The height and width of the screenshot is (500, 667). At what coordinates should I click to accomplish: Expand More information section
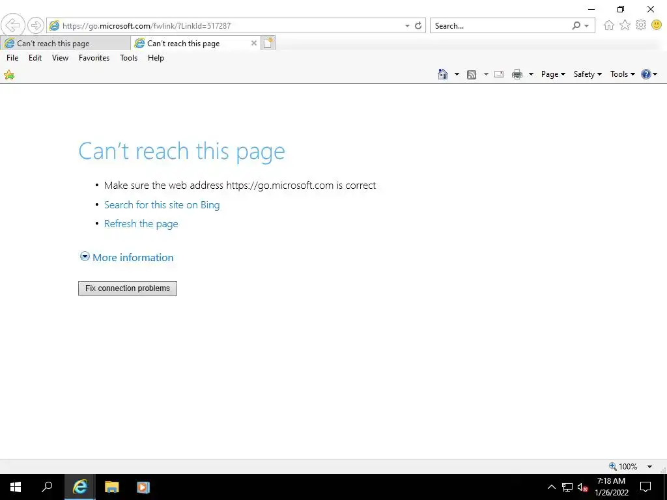(127, 257)
